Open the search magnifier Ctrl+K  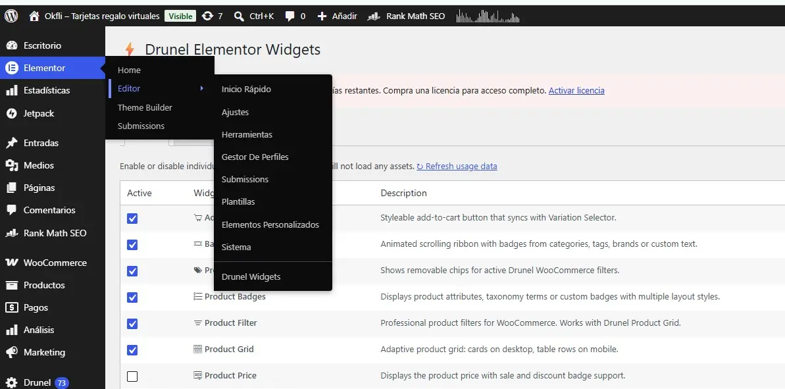click(x=240, y=16)
